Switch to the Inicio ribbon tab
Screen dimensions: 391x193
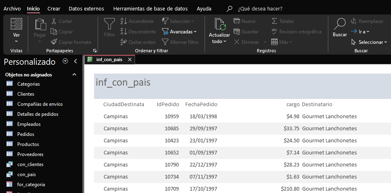[x=33, y=9]
